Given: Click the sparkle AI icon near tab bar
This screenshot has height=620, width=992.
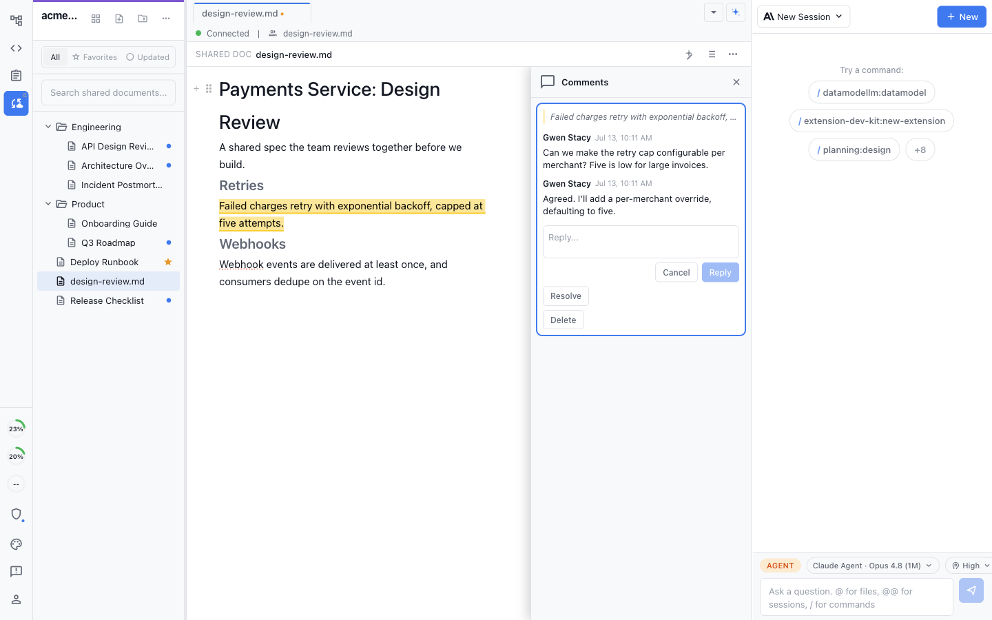Looking at the screenshot, I should [736, 12].
